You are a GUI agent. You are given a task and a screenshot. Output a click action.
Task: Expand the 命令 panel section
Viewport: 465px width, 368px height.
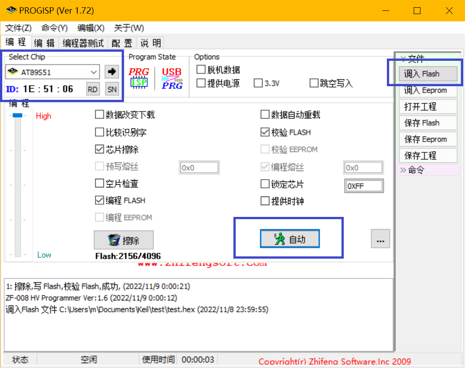point(403,171)
